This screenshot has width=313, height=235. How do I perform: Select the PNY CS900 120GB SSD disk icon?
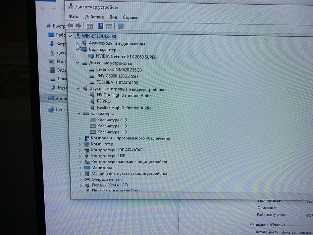coord(92,77)
